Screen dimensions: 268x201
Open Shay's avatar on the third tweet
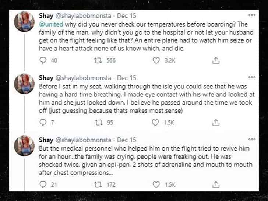tap(25, 148)
